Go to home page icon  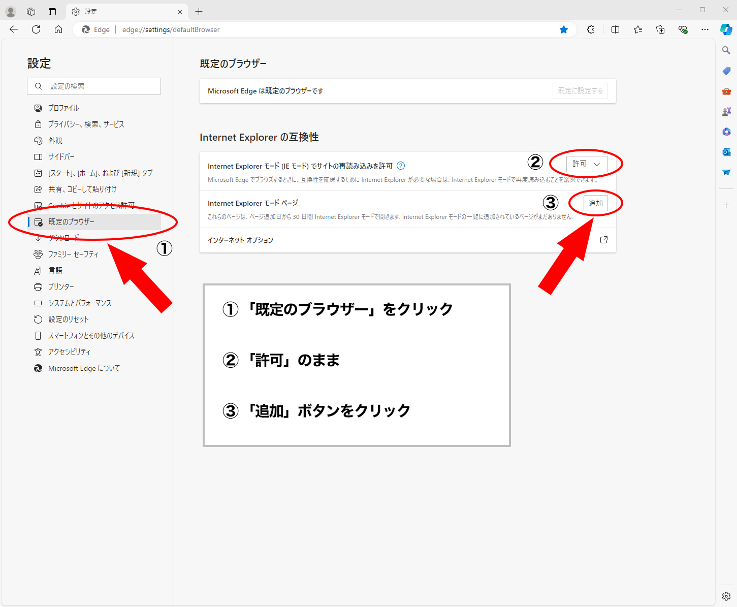coord(58,29)
